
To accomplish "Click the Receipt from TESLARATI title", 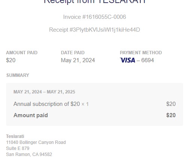I will [x=95, y=2].
